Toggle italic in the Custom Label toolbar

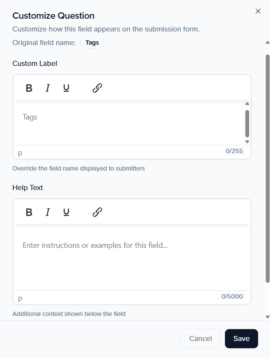[x=48, y=88]
